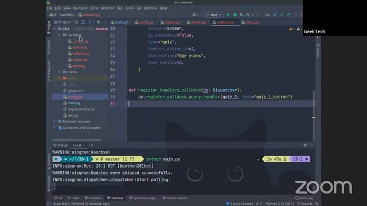Click the Git update project arrow icon

click(275, 15)
